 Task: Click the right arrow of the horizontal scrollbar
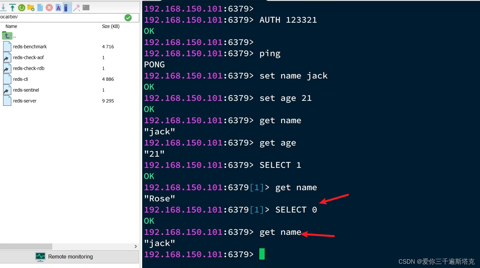point(136,246)
